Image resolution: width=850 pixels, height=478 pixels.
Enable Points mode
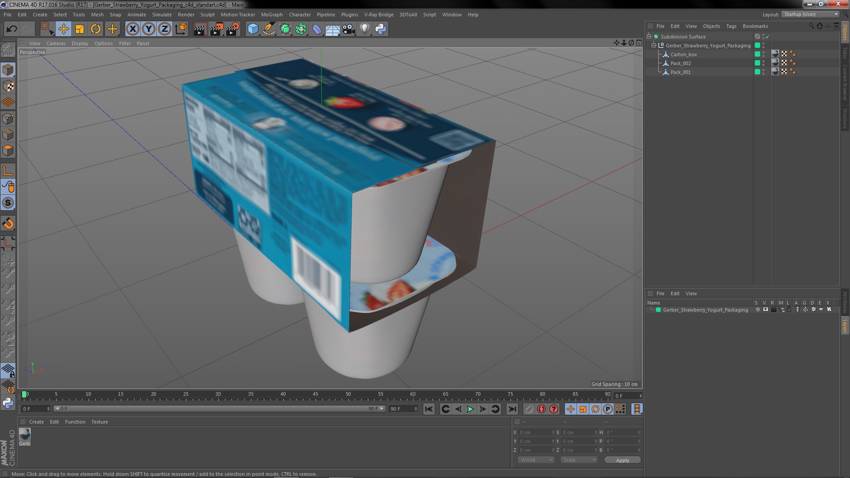(x=8, y=119)
